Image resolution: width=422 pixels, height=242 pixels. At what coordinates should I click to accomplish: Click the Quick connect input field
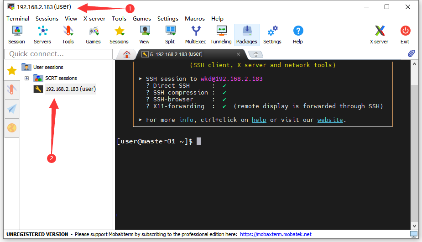[58, 54]
